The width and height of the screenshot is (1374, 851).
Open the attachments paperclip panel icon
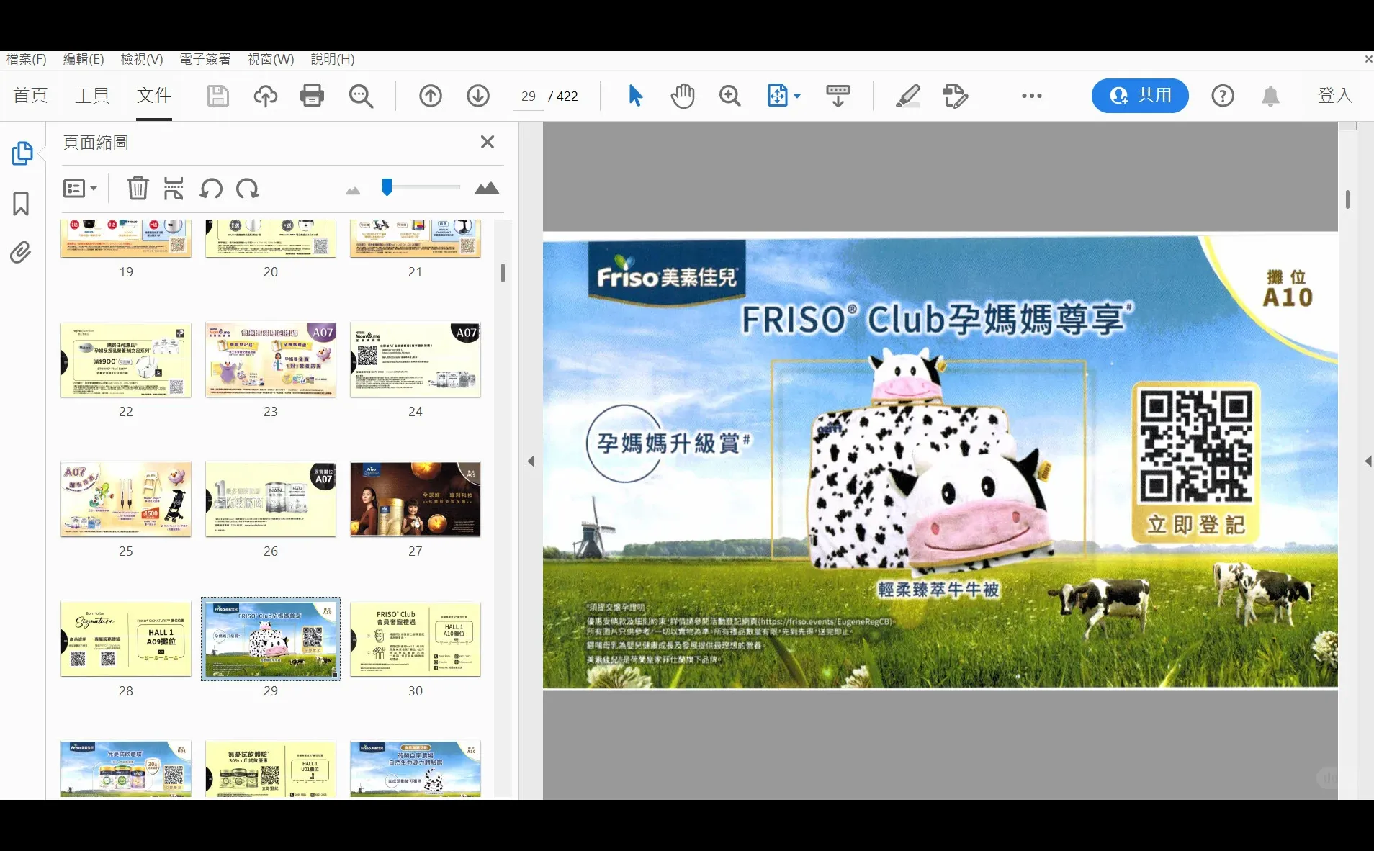pyautogui.click(x=21, y=253)
